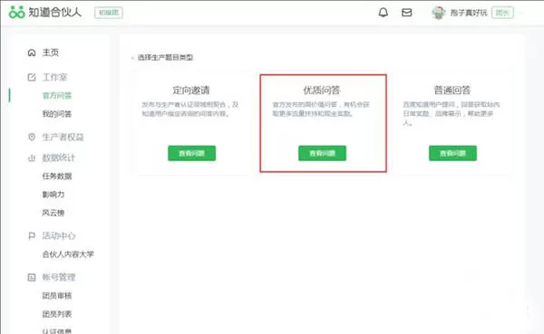Click the username next to avatar

click(469, 13)
